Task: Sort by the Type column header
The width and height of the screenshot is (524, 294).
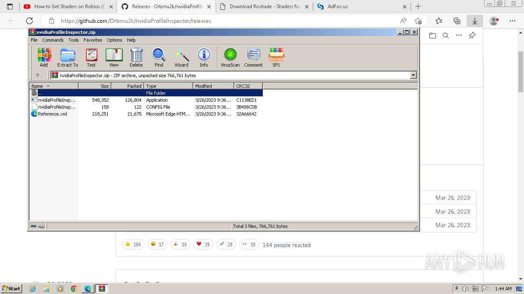Action: 168,86
